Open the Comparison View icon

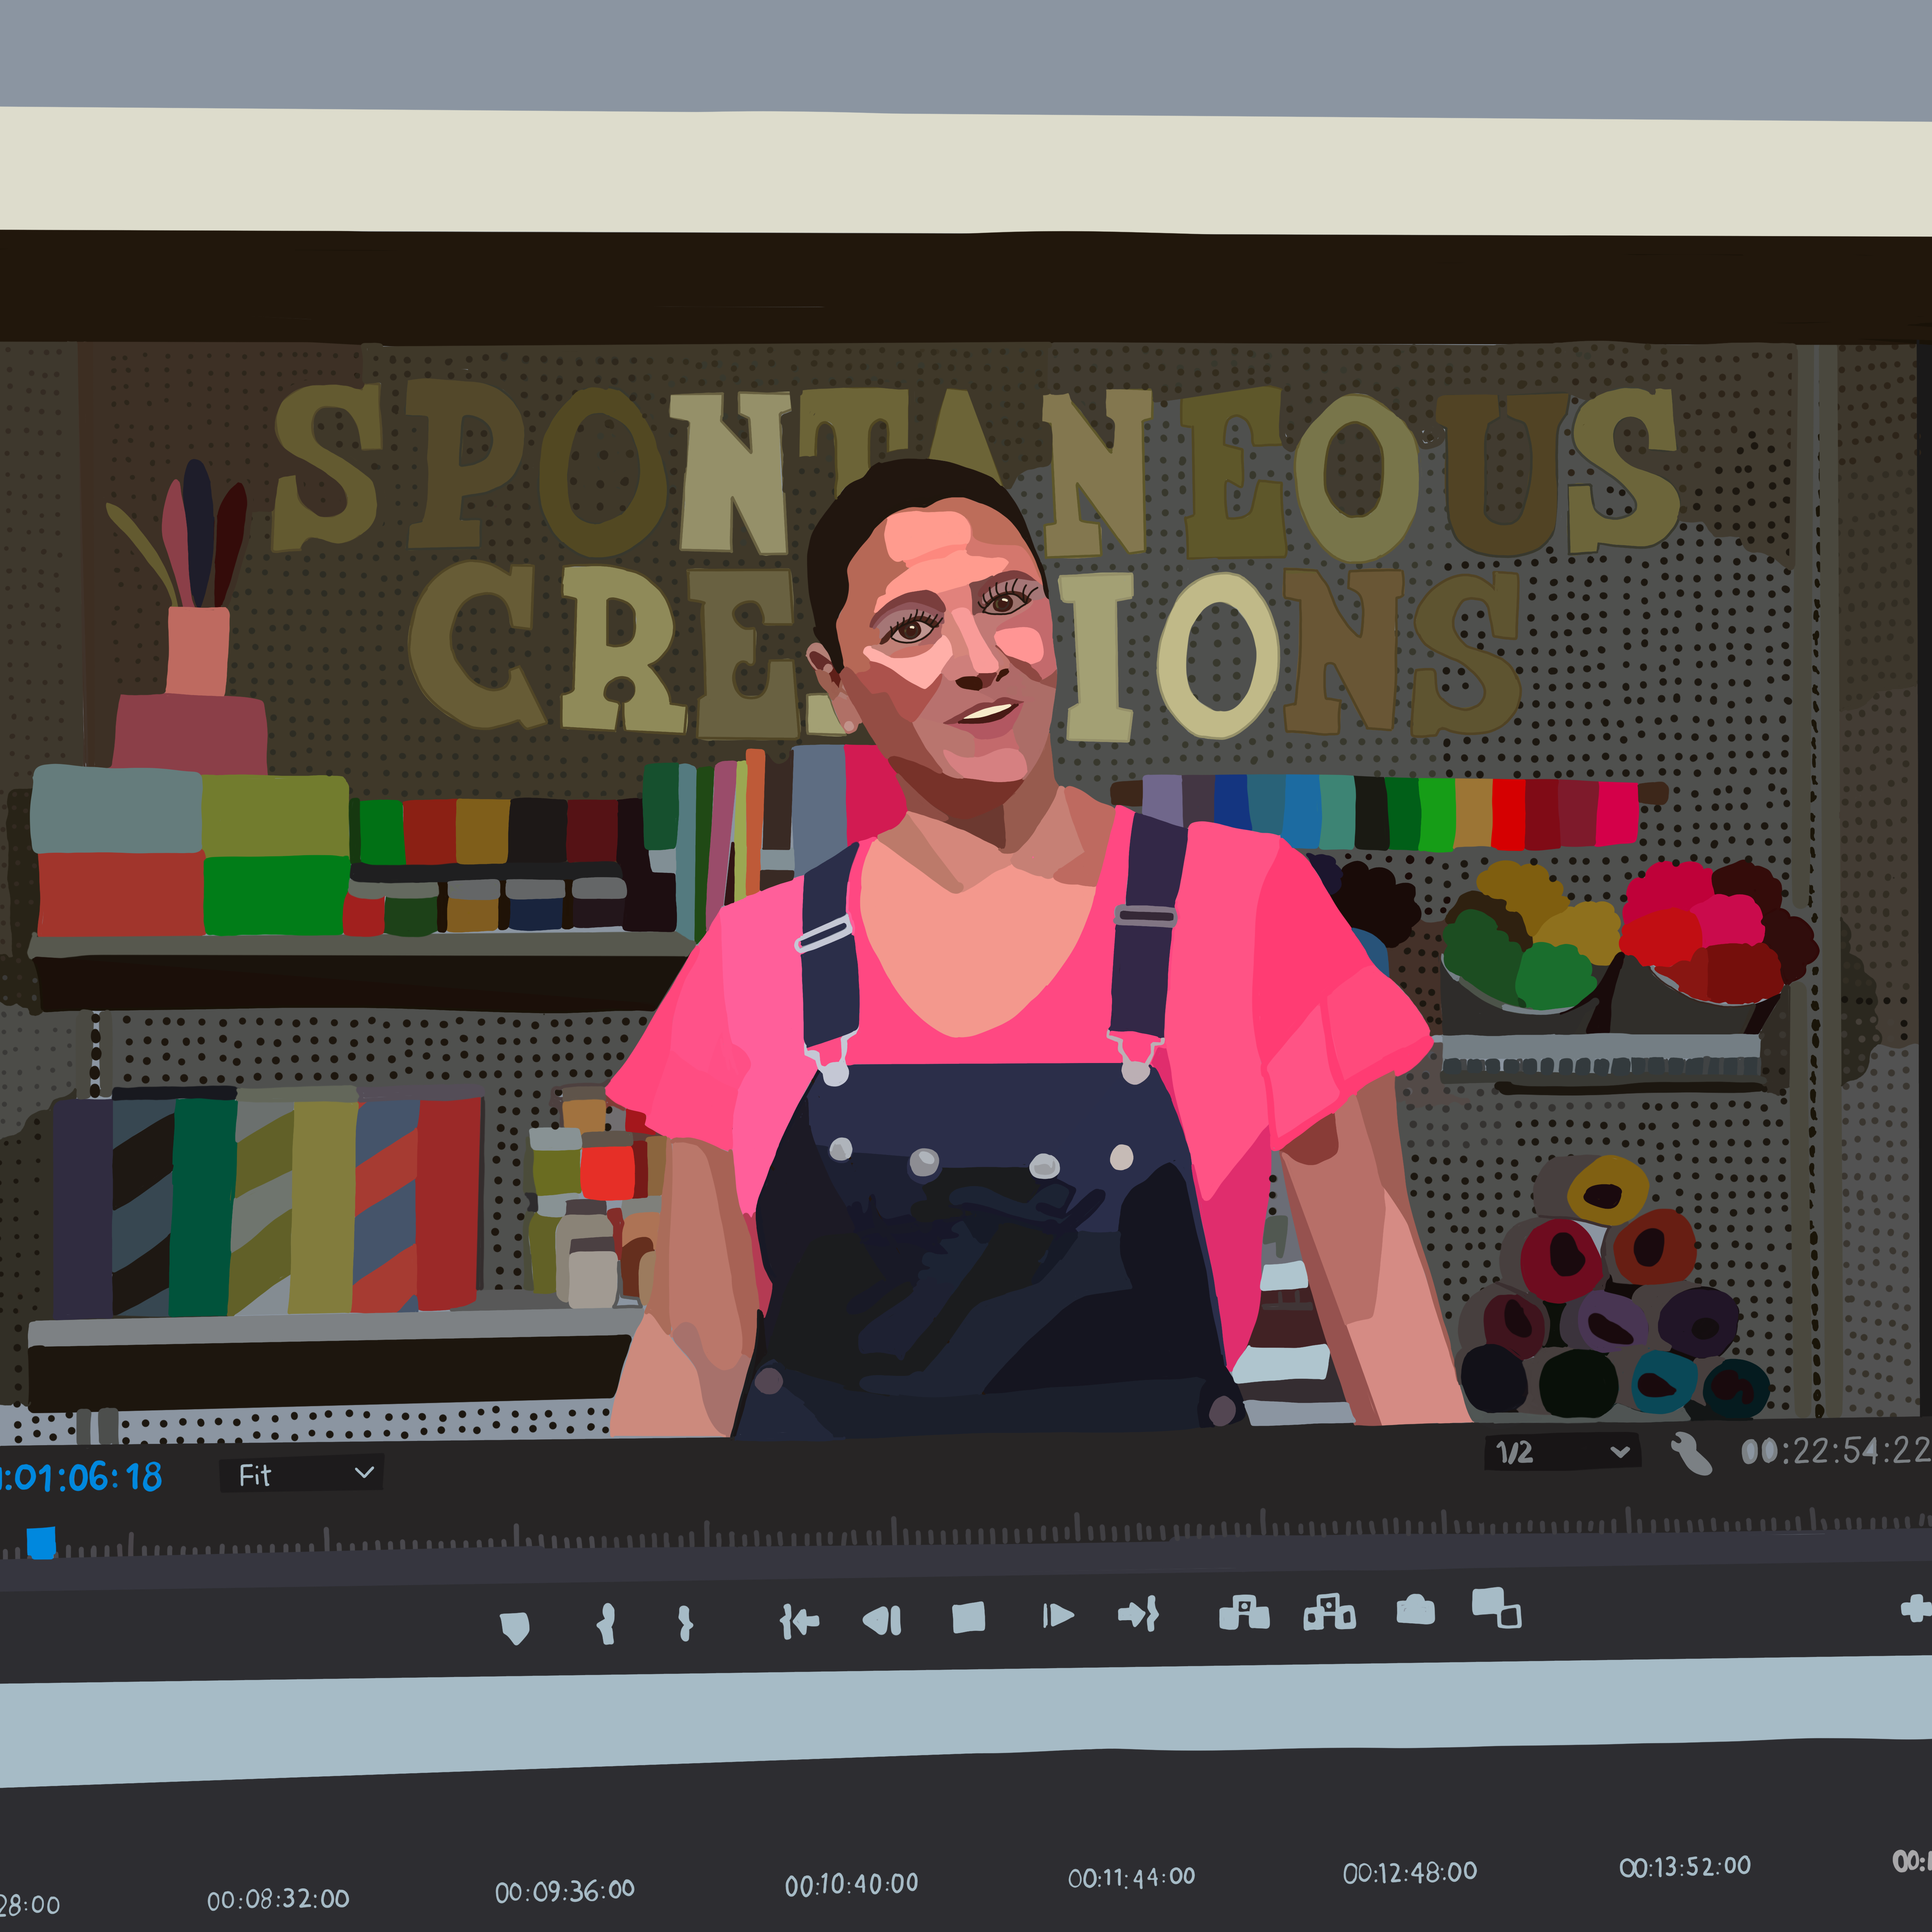1496,1608
